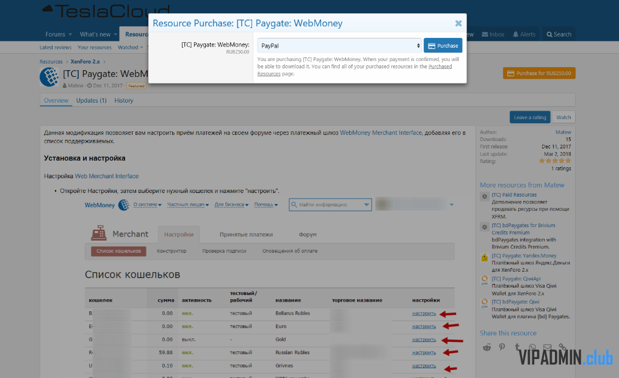Go to Resources breadcrumb
619x378 pixels.
51,62
